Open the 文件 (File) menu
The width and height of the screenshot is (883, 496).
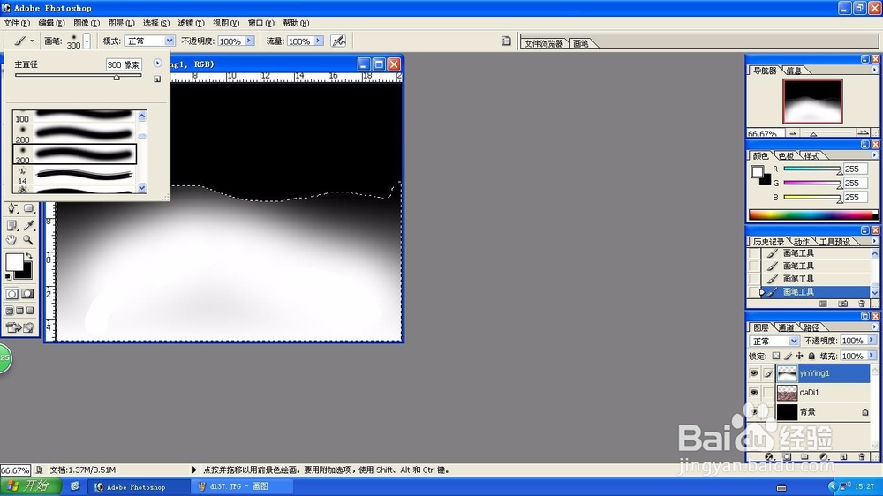(16, 23)
